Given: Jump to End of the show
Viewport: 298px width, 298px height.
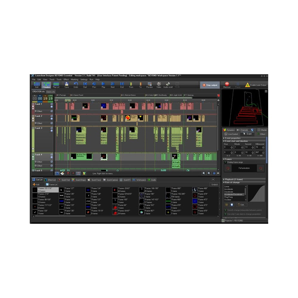Looking at the screenshot, I should (x=122, y=85).
